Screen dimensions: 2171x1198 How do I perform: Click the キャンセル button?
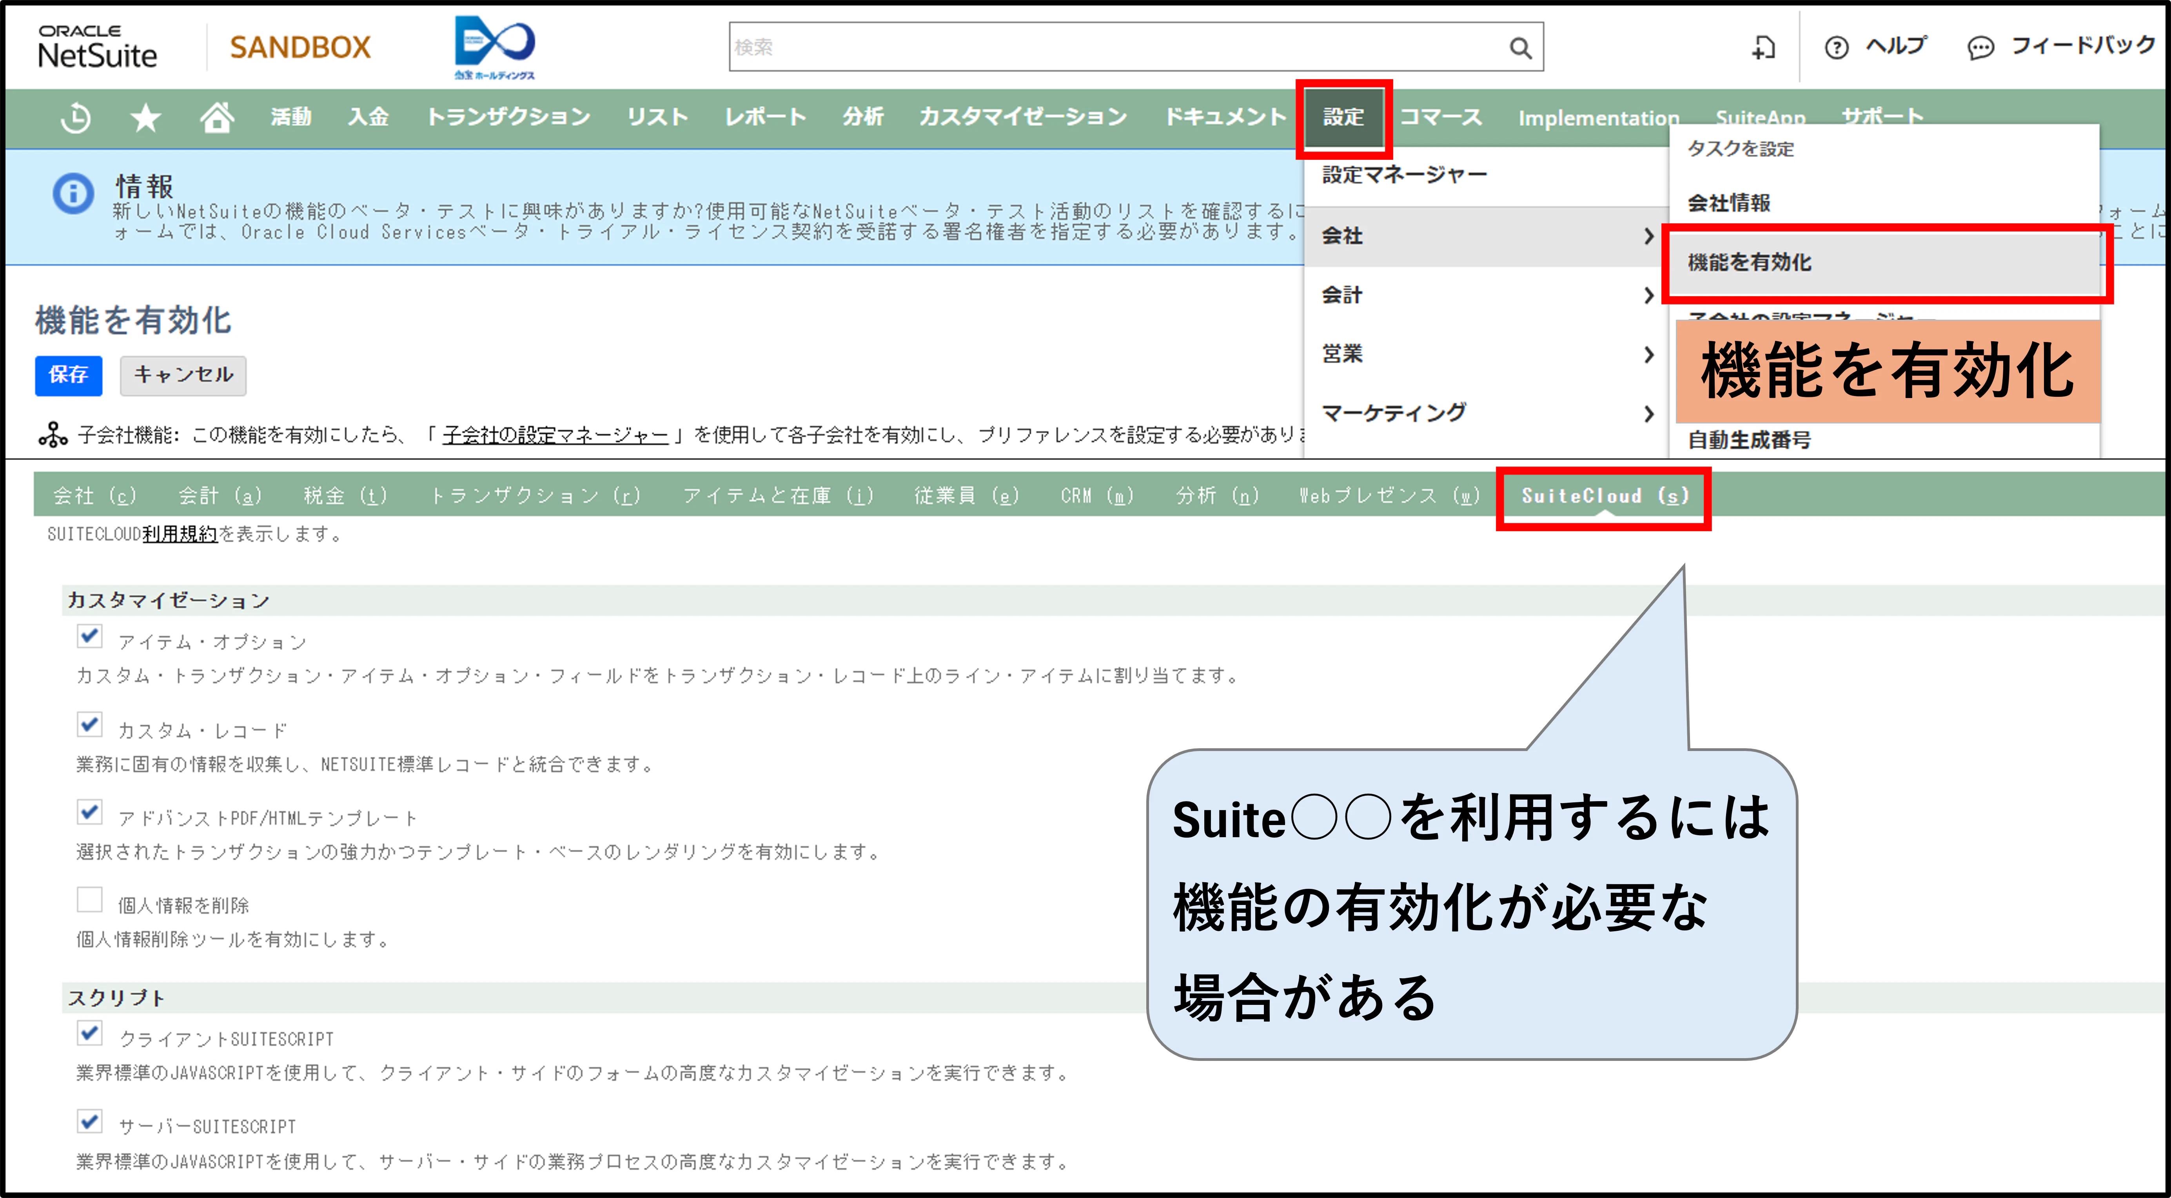[183, 375]
